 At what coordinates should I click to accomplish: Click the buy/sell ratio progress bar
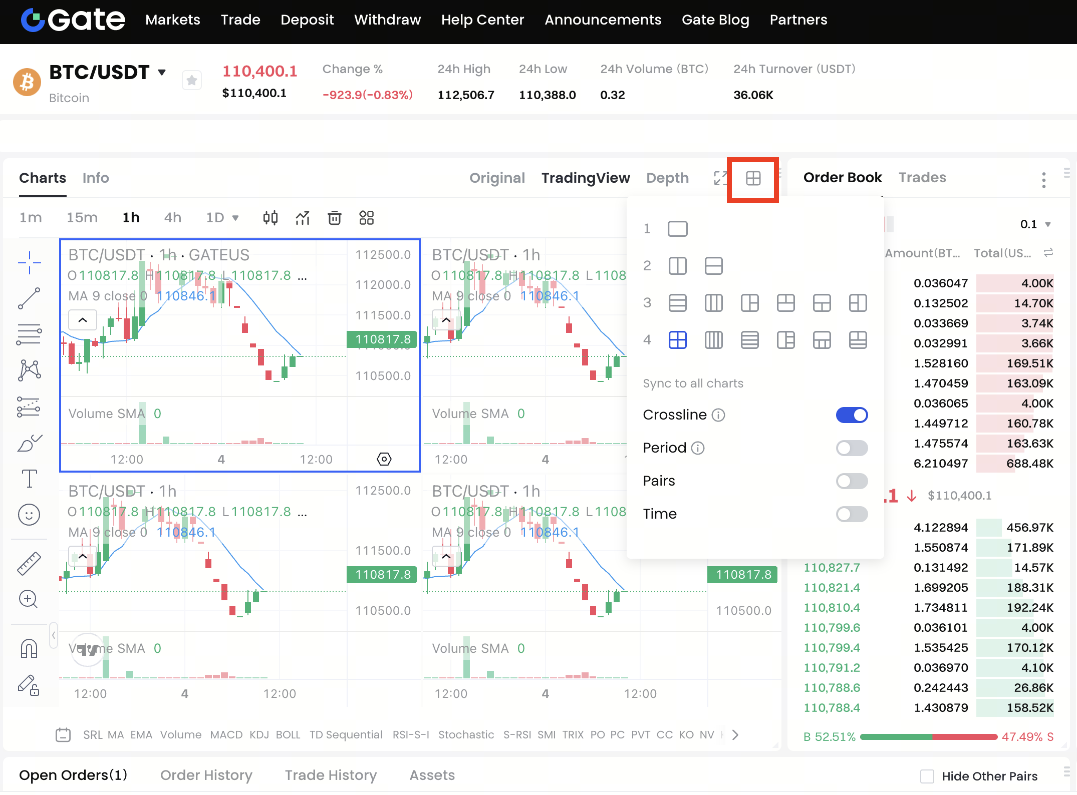pyautogui.click(x=928, y=737)
